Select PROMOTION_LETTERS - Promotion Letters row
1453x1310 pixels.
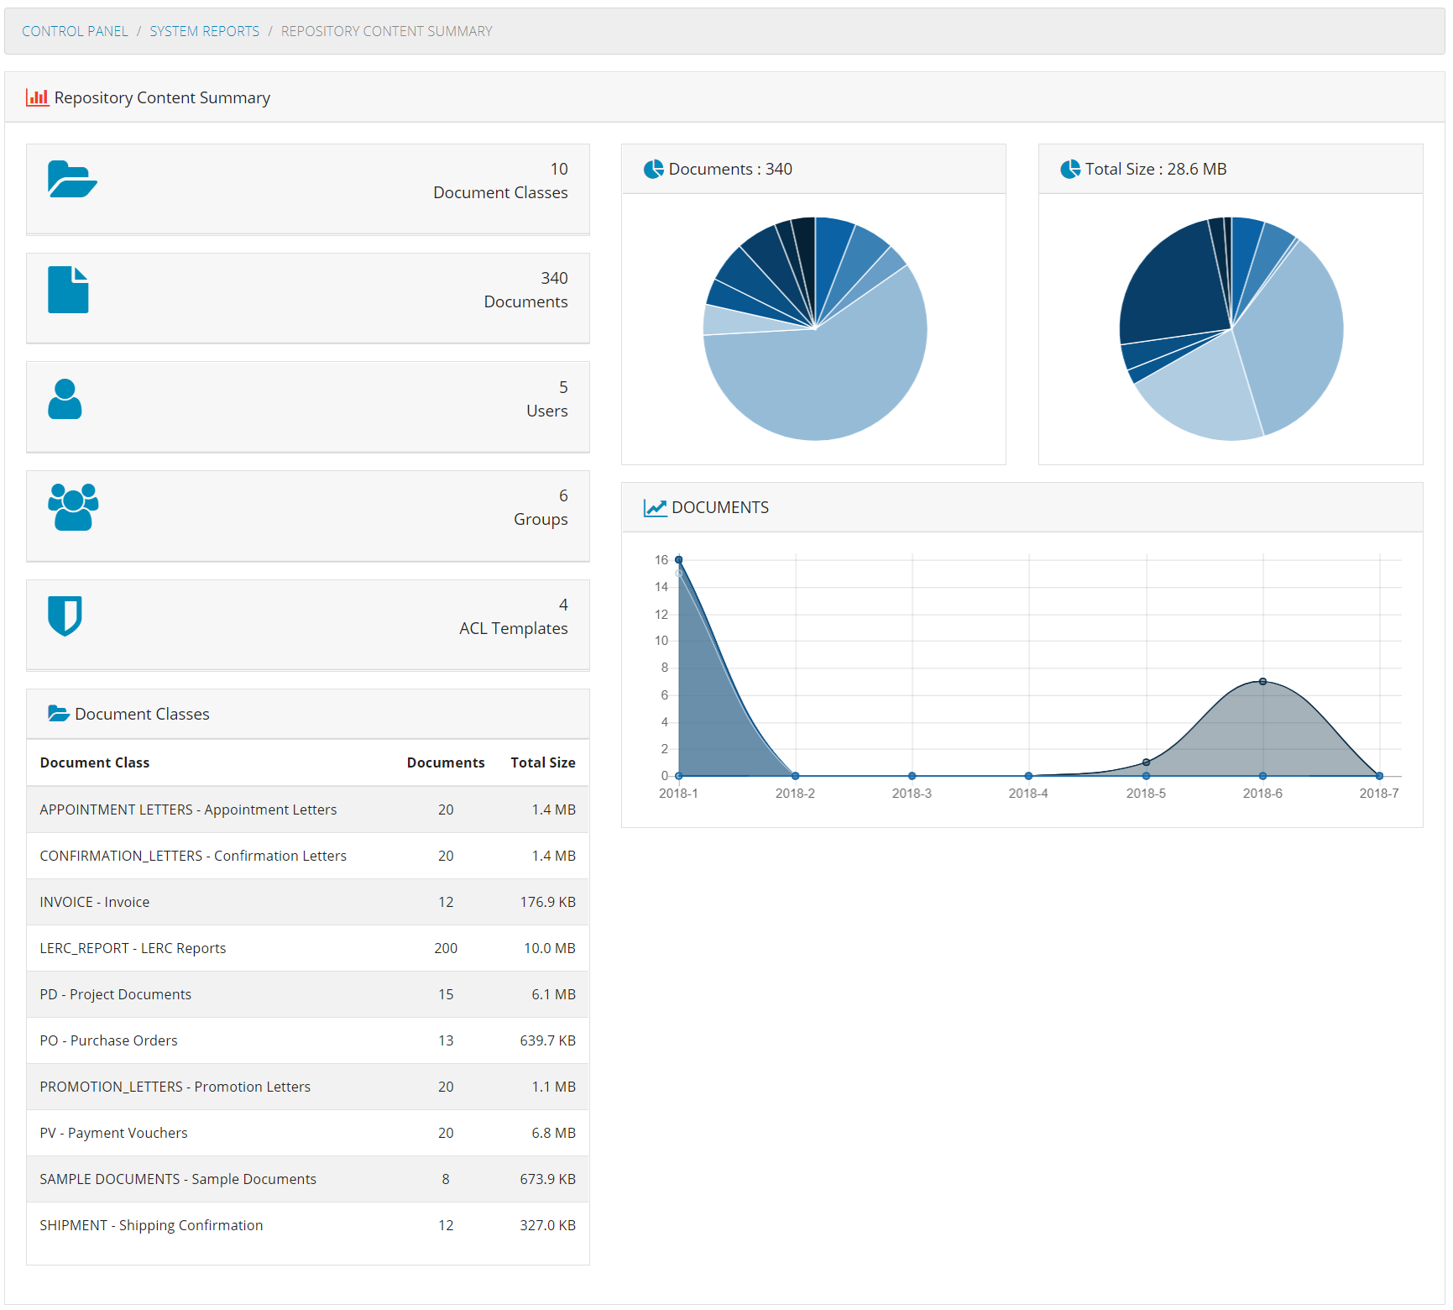coord(307,1087)
